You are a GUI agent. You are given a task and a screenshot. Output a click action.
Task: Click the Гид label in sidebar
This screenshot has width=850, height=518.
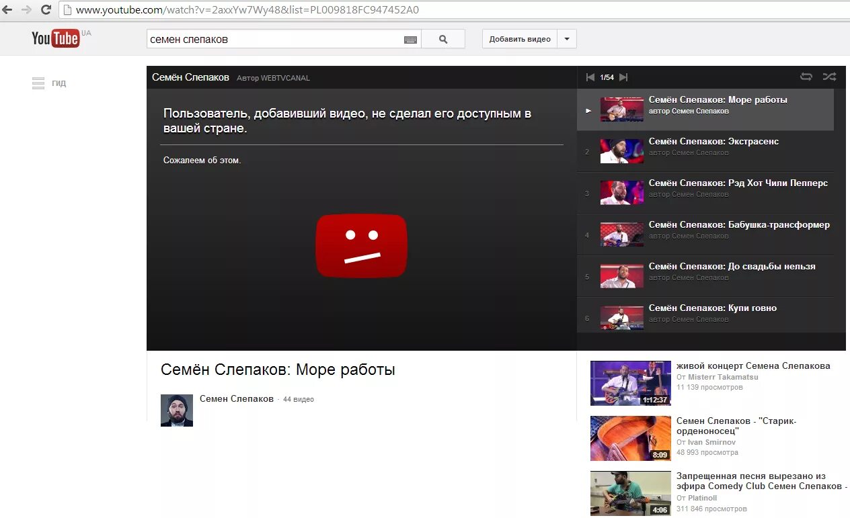pyautogui.click(x=59, y=83)
